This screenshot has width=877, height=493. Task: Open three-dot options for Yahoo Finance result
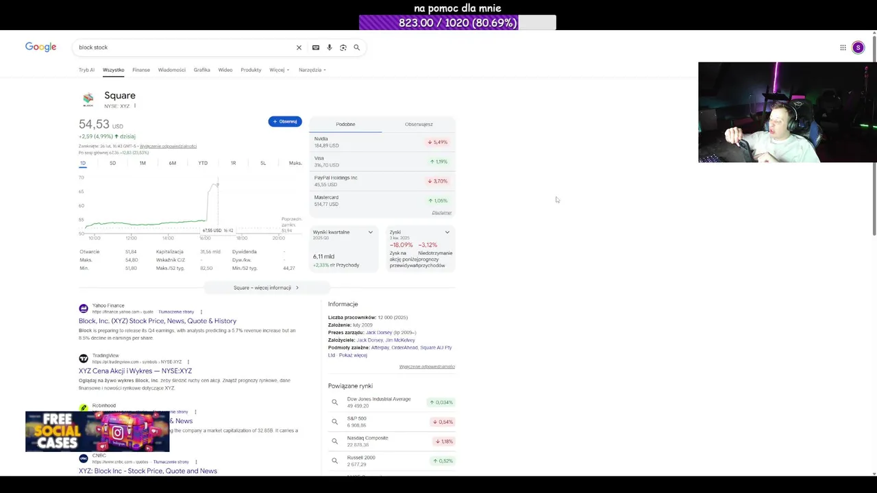pos(201,312)
